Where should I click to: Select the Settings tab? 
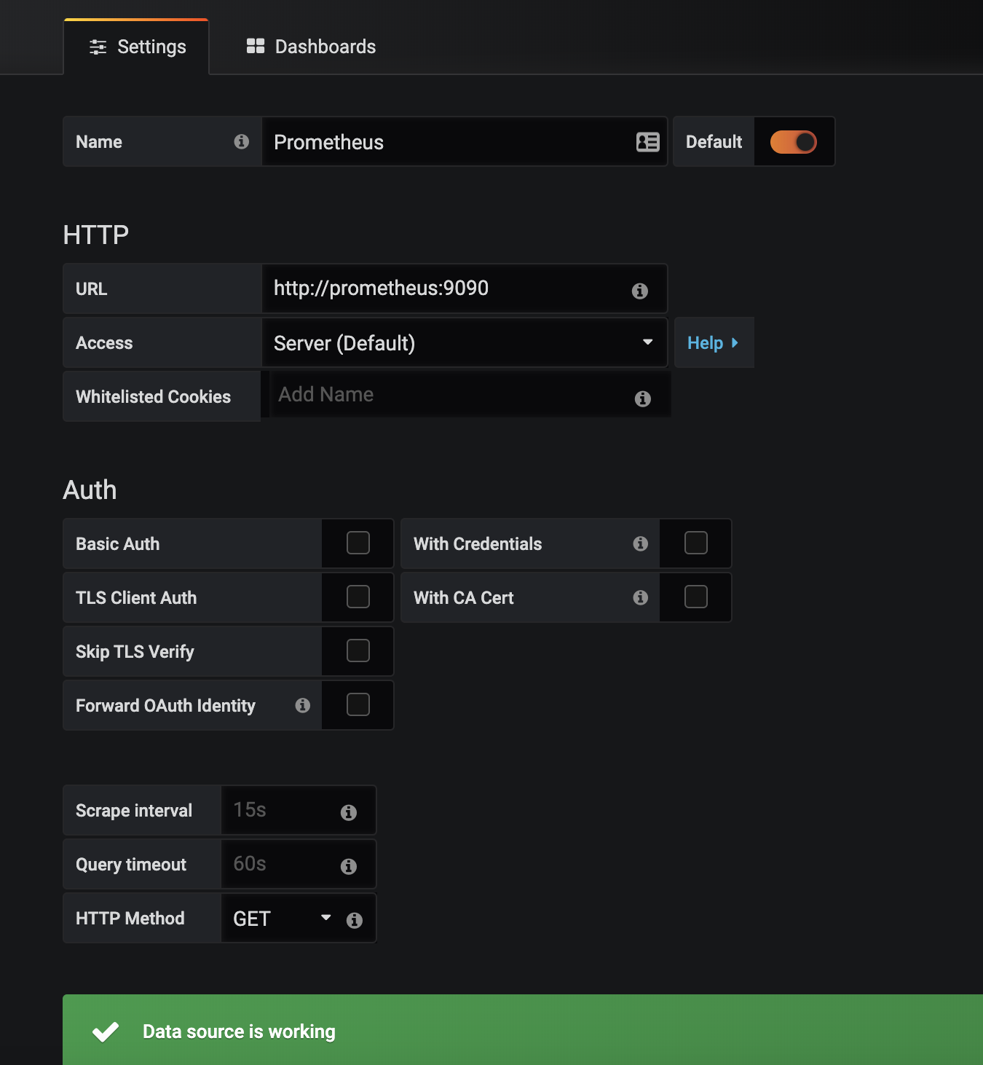[x=137, y=47]
